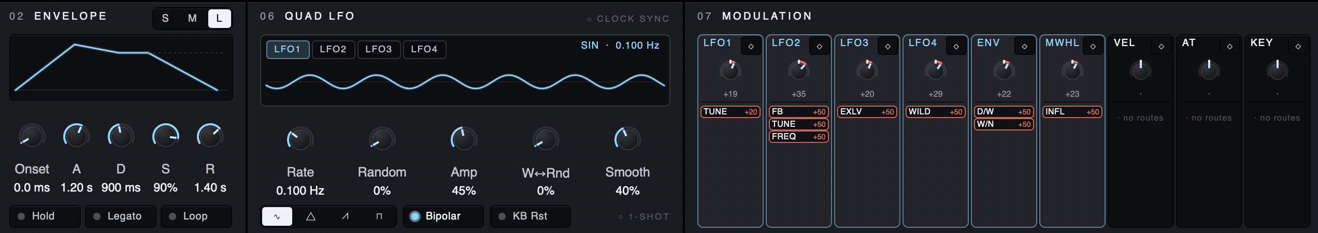
Task: Switch to the LFO1 tab
Action: pyautogui.click(x=288, y=49)
